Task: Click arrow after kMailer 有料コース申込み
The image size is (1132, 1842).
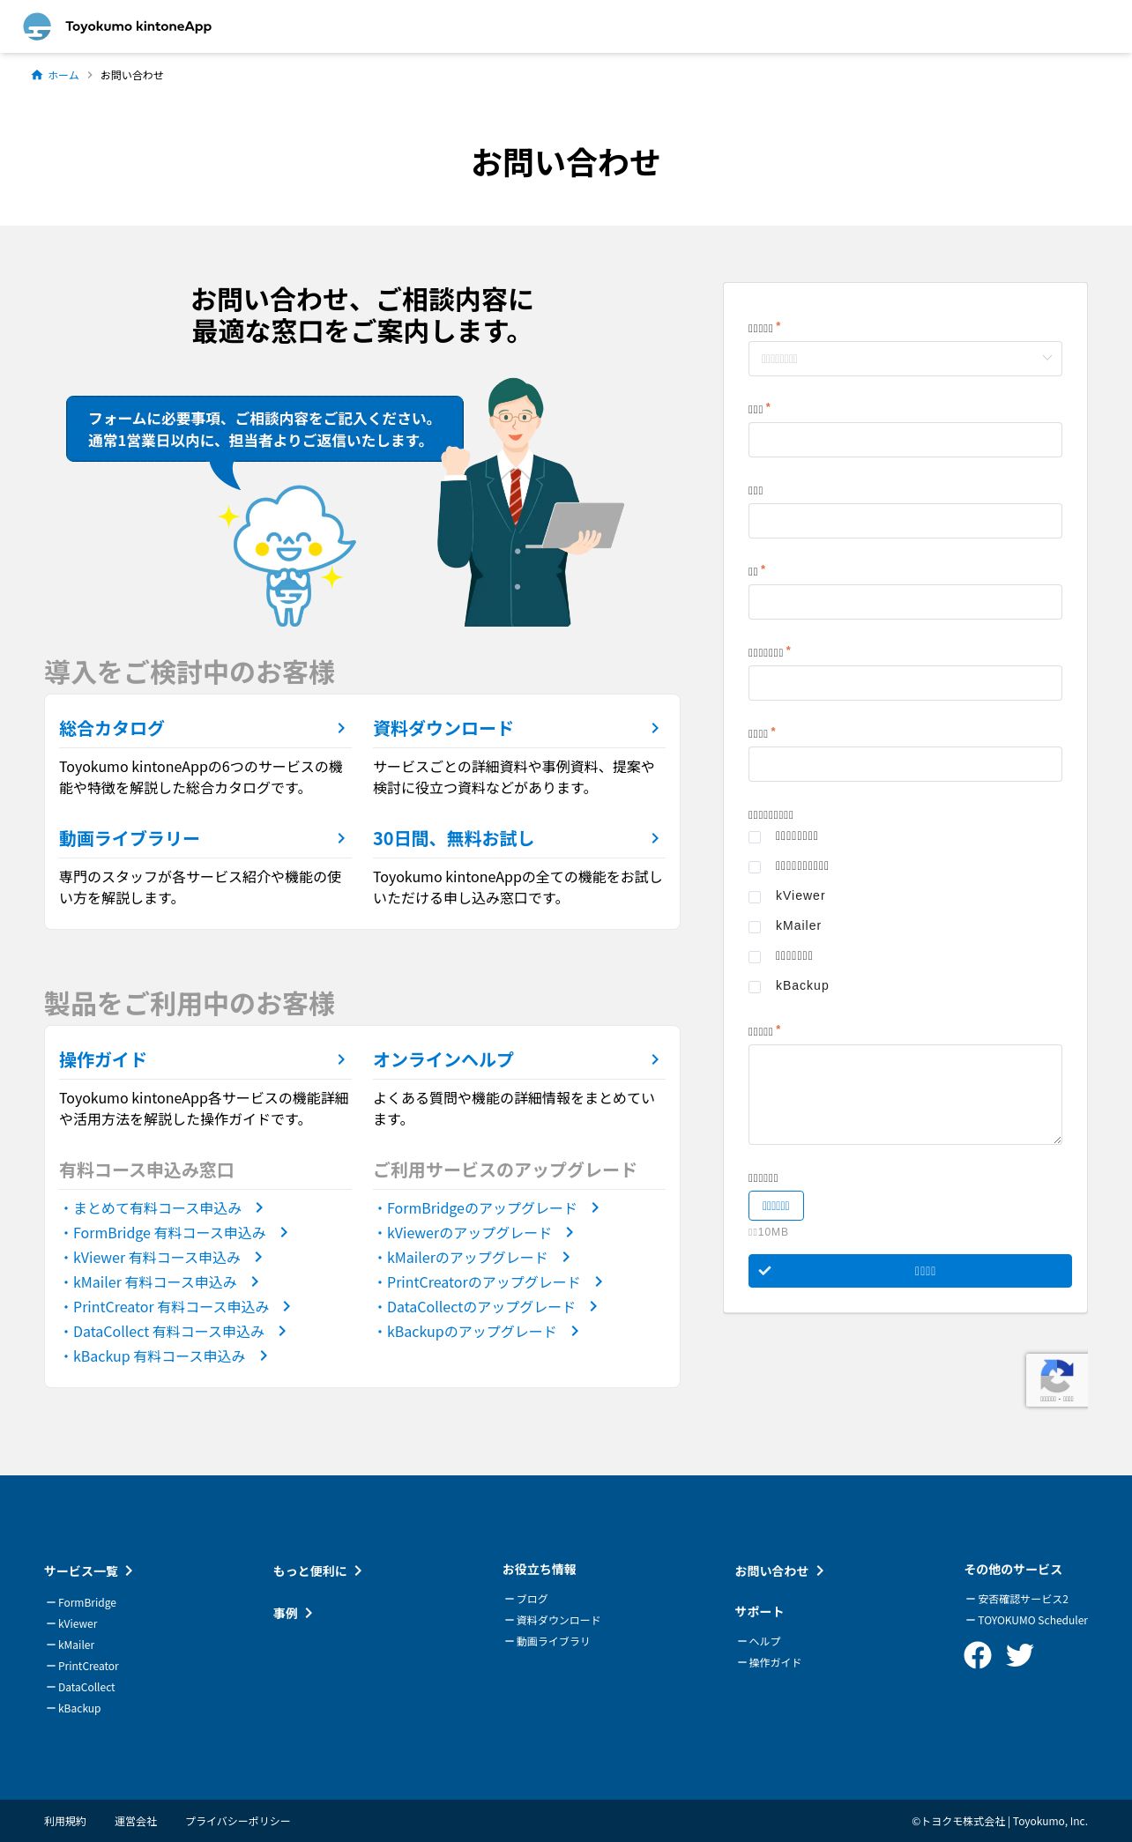Action: [x=255, y=1281]
